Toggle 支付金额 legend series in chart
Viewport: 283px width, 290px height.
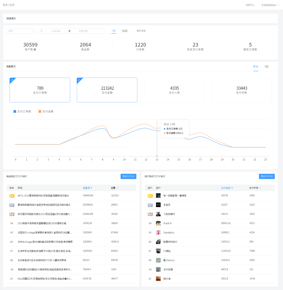[x=46, y=111]
